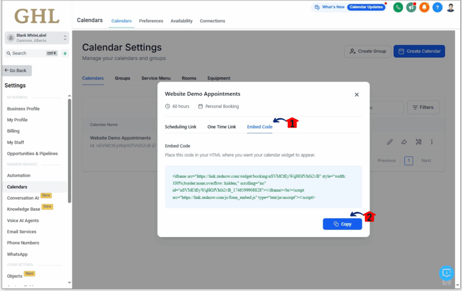Click the Next pagination button
Image resolution: width=462 pixels, height=291 pixels.
(x=426, y=161)
